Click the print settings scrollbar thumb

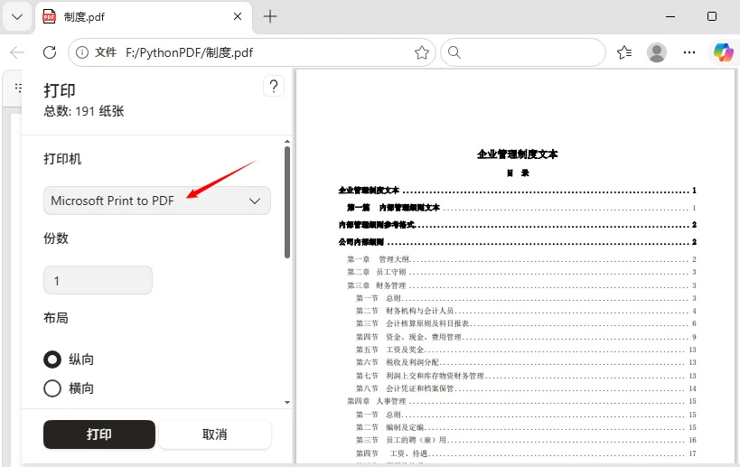287,202
